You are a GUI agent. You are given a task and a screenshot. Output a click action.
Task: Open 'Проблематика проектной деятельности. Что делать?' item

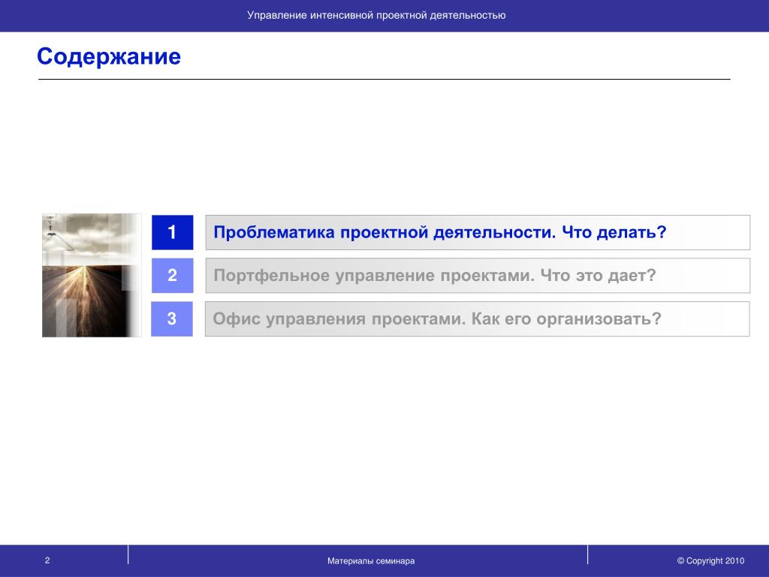pyautogui.click(x=478, y=233)
